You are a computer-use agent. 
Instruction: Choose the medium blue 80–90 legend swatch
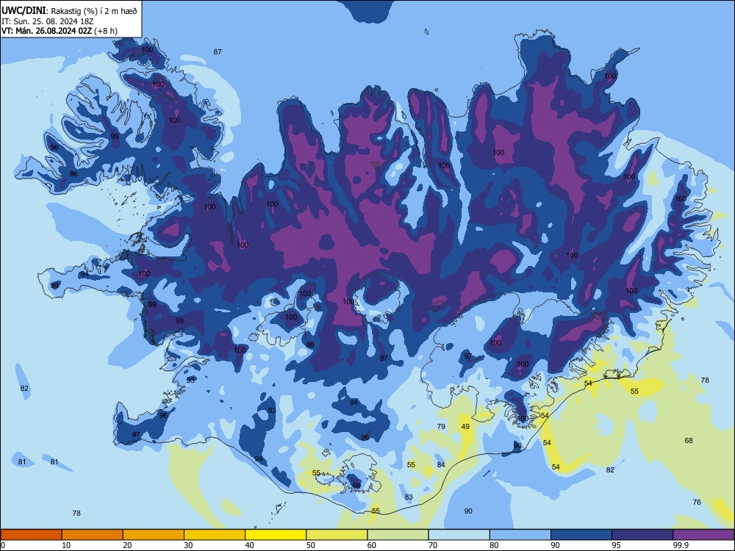pyautogui.click(x=520, y=535)
